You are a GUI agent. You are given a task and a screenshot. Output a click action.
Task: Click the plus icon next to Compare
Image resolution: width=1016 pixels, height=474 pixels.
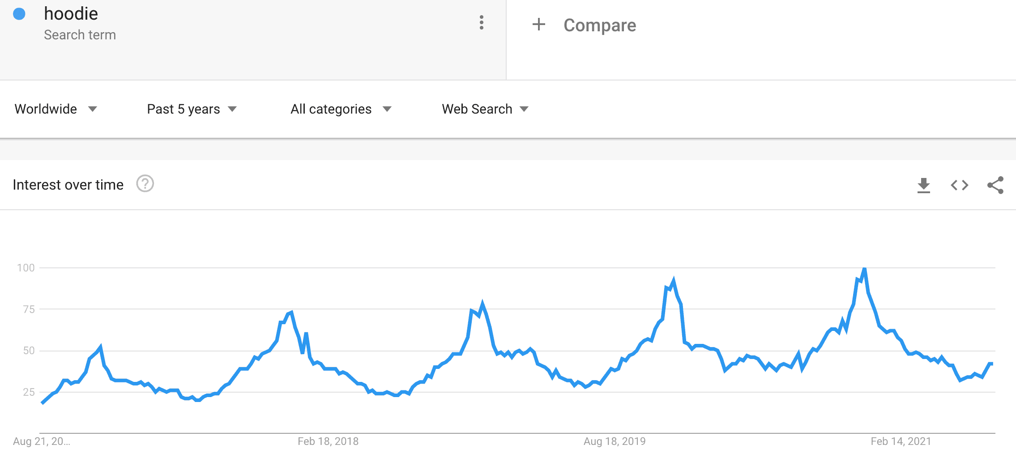click(x=539, y=25)
